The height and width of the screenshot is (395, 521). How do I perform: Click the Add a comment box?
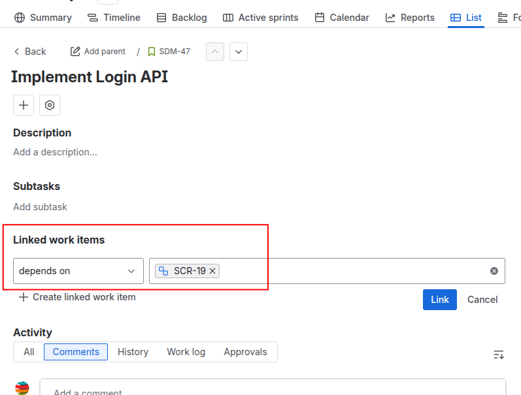[x=273, y=387]
